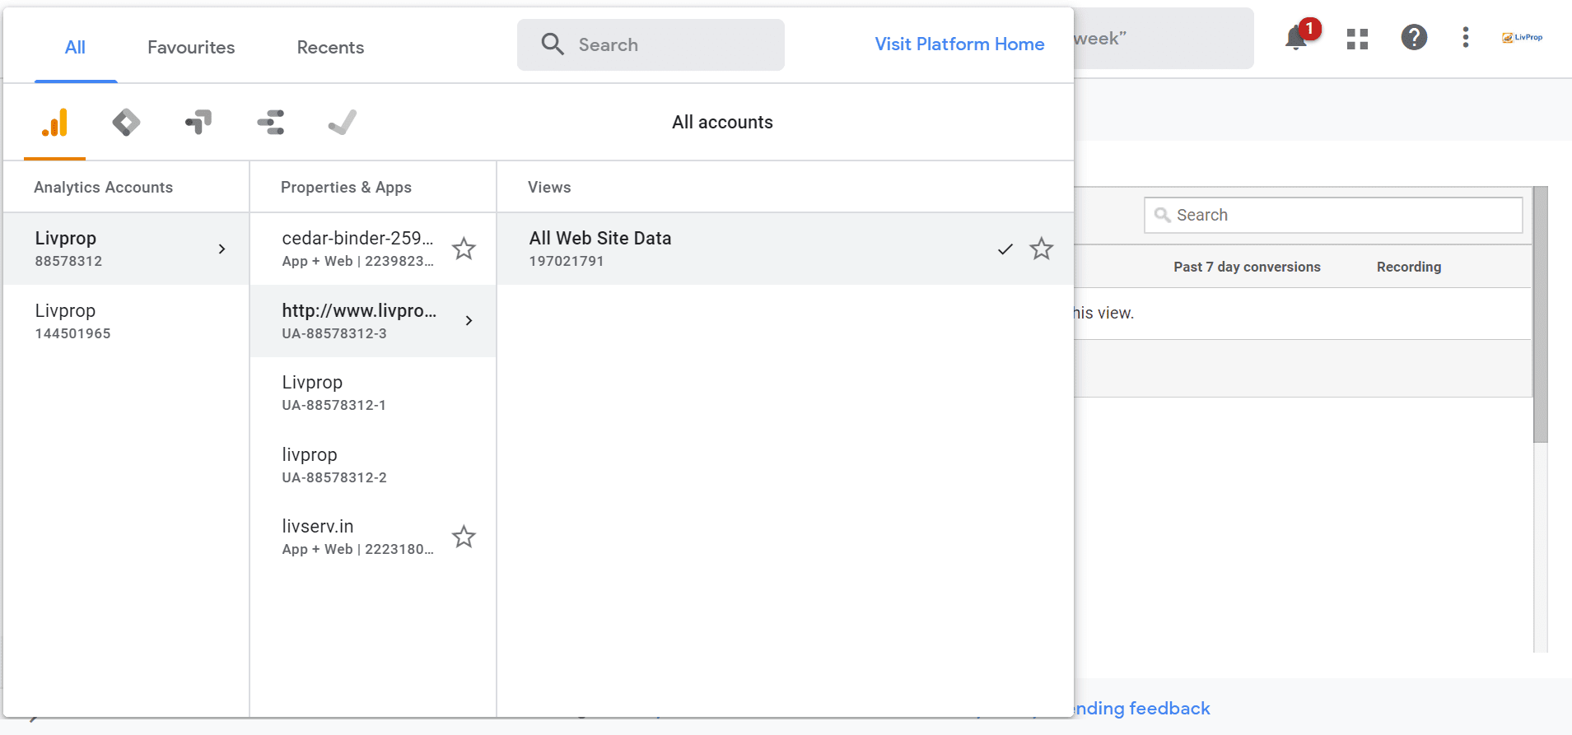Open the three-dot more options menu
Image resolution: width=1572 pixels, height=735 pixels.
point(1465,37)
